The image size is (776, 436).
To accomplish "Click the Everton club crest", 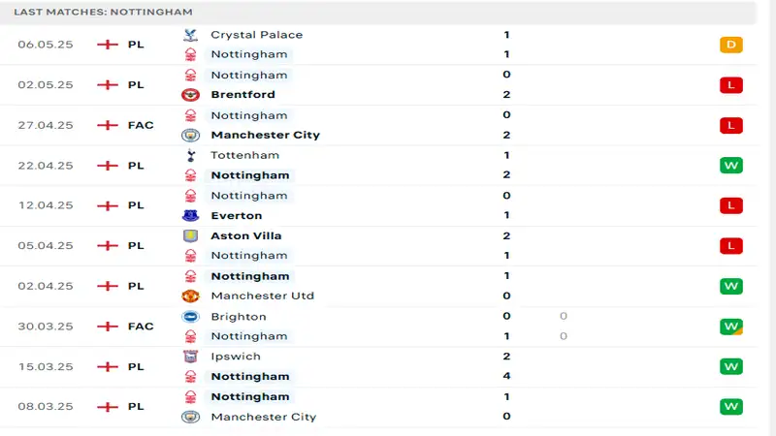I will (190, 215).
